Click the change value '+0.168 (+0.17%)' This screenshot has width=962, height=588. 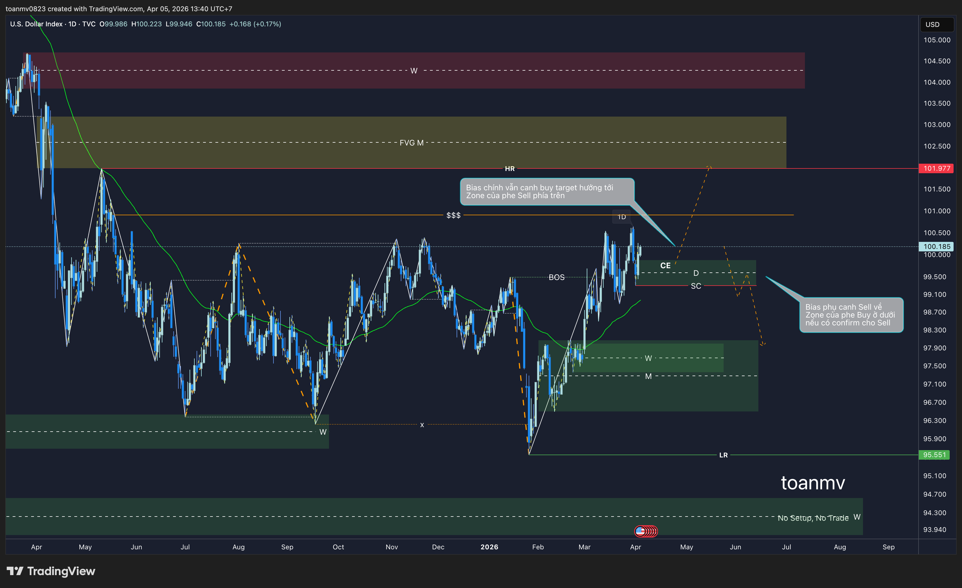pos(255,24)
